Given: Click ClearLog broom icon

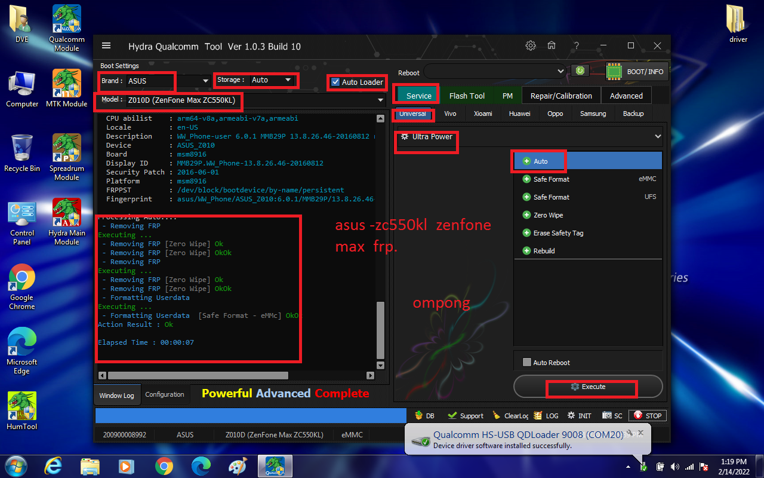Looking at the screenshot, I should click(510, 415).
